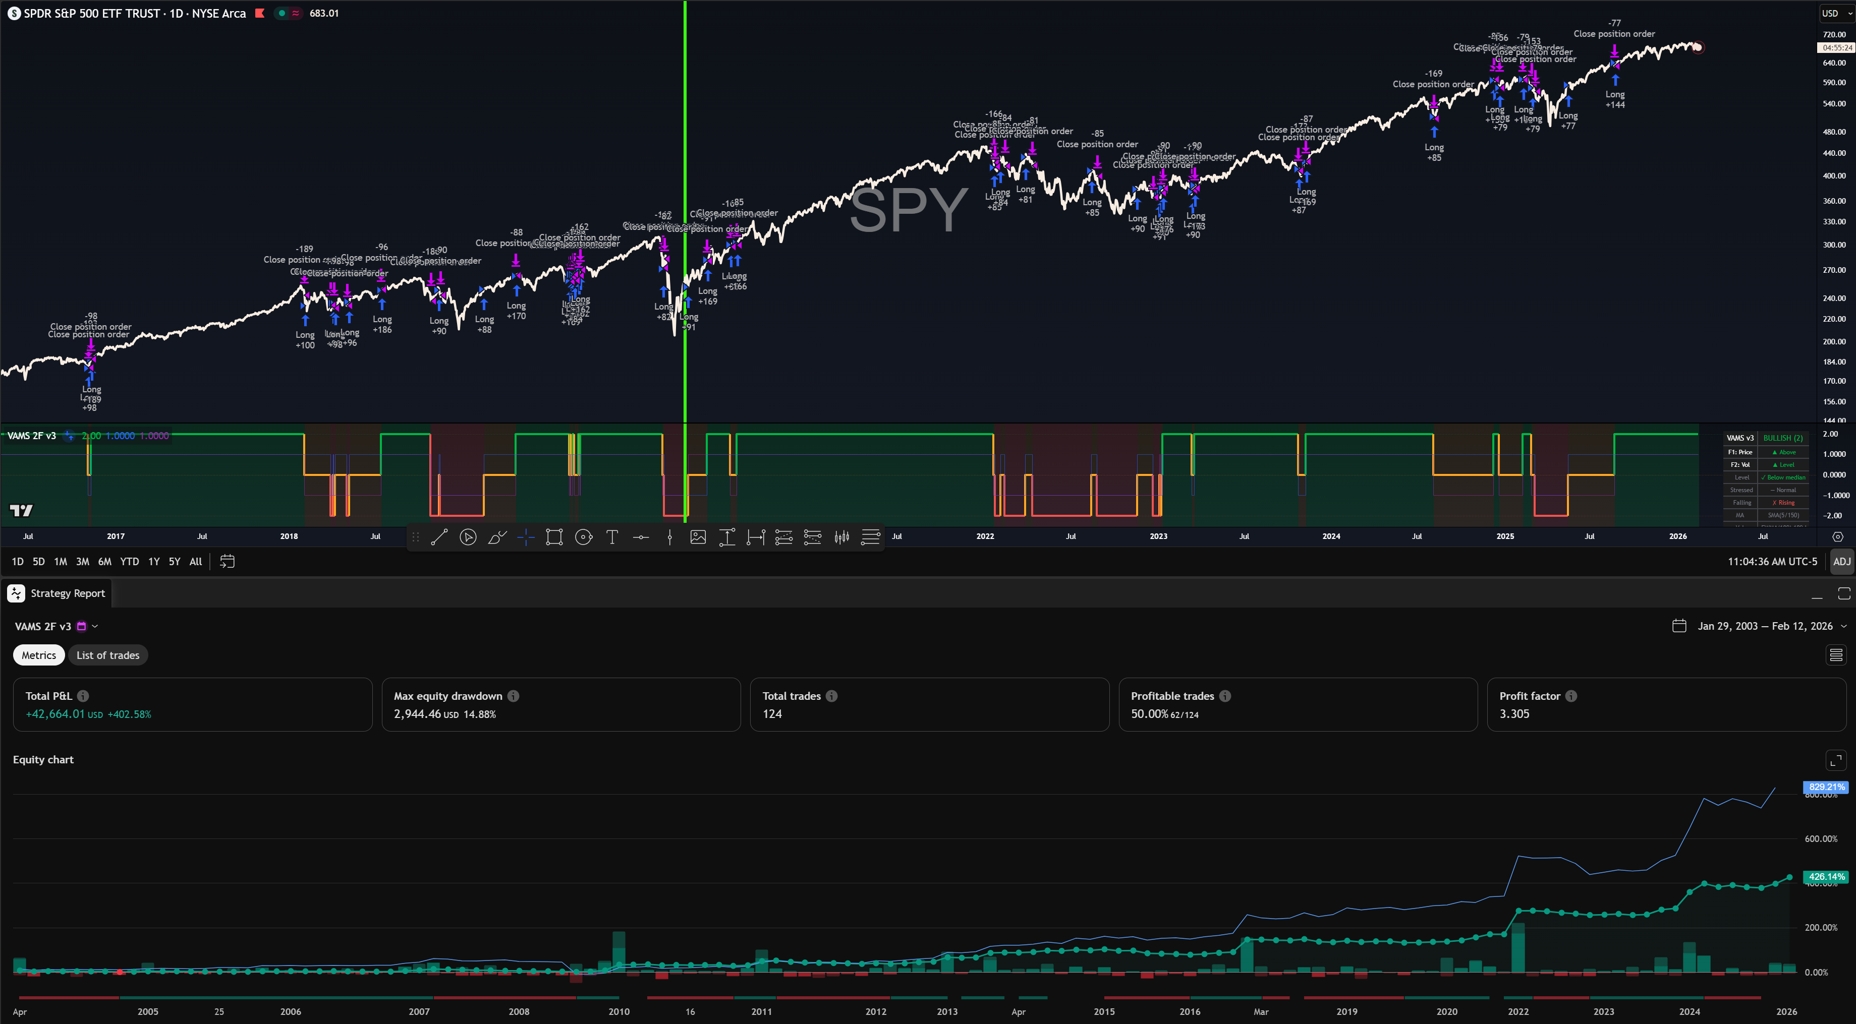Image resolution: width=1856 pixels, height=1024 pixels.
Task: Select the rectangle shape tool
Action: [x=554, y=537]
